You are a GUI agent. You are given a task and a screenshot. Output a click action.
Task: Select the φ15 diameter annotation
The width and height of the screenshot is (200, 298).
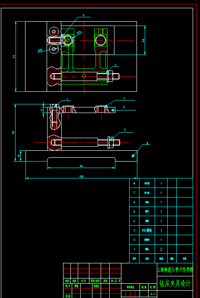point(79,32)
